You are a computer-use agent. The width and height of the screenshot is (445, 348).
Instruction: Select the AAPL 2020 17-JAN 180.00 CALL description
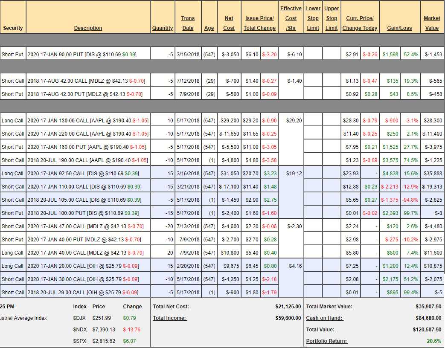point(88,121)
